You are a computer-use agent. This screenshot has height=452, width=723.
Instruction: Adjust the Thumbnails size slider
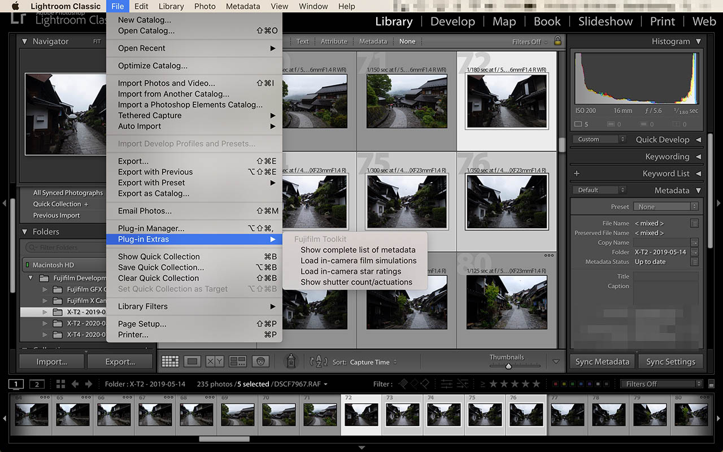(x=508, y=366)
